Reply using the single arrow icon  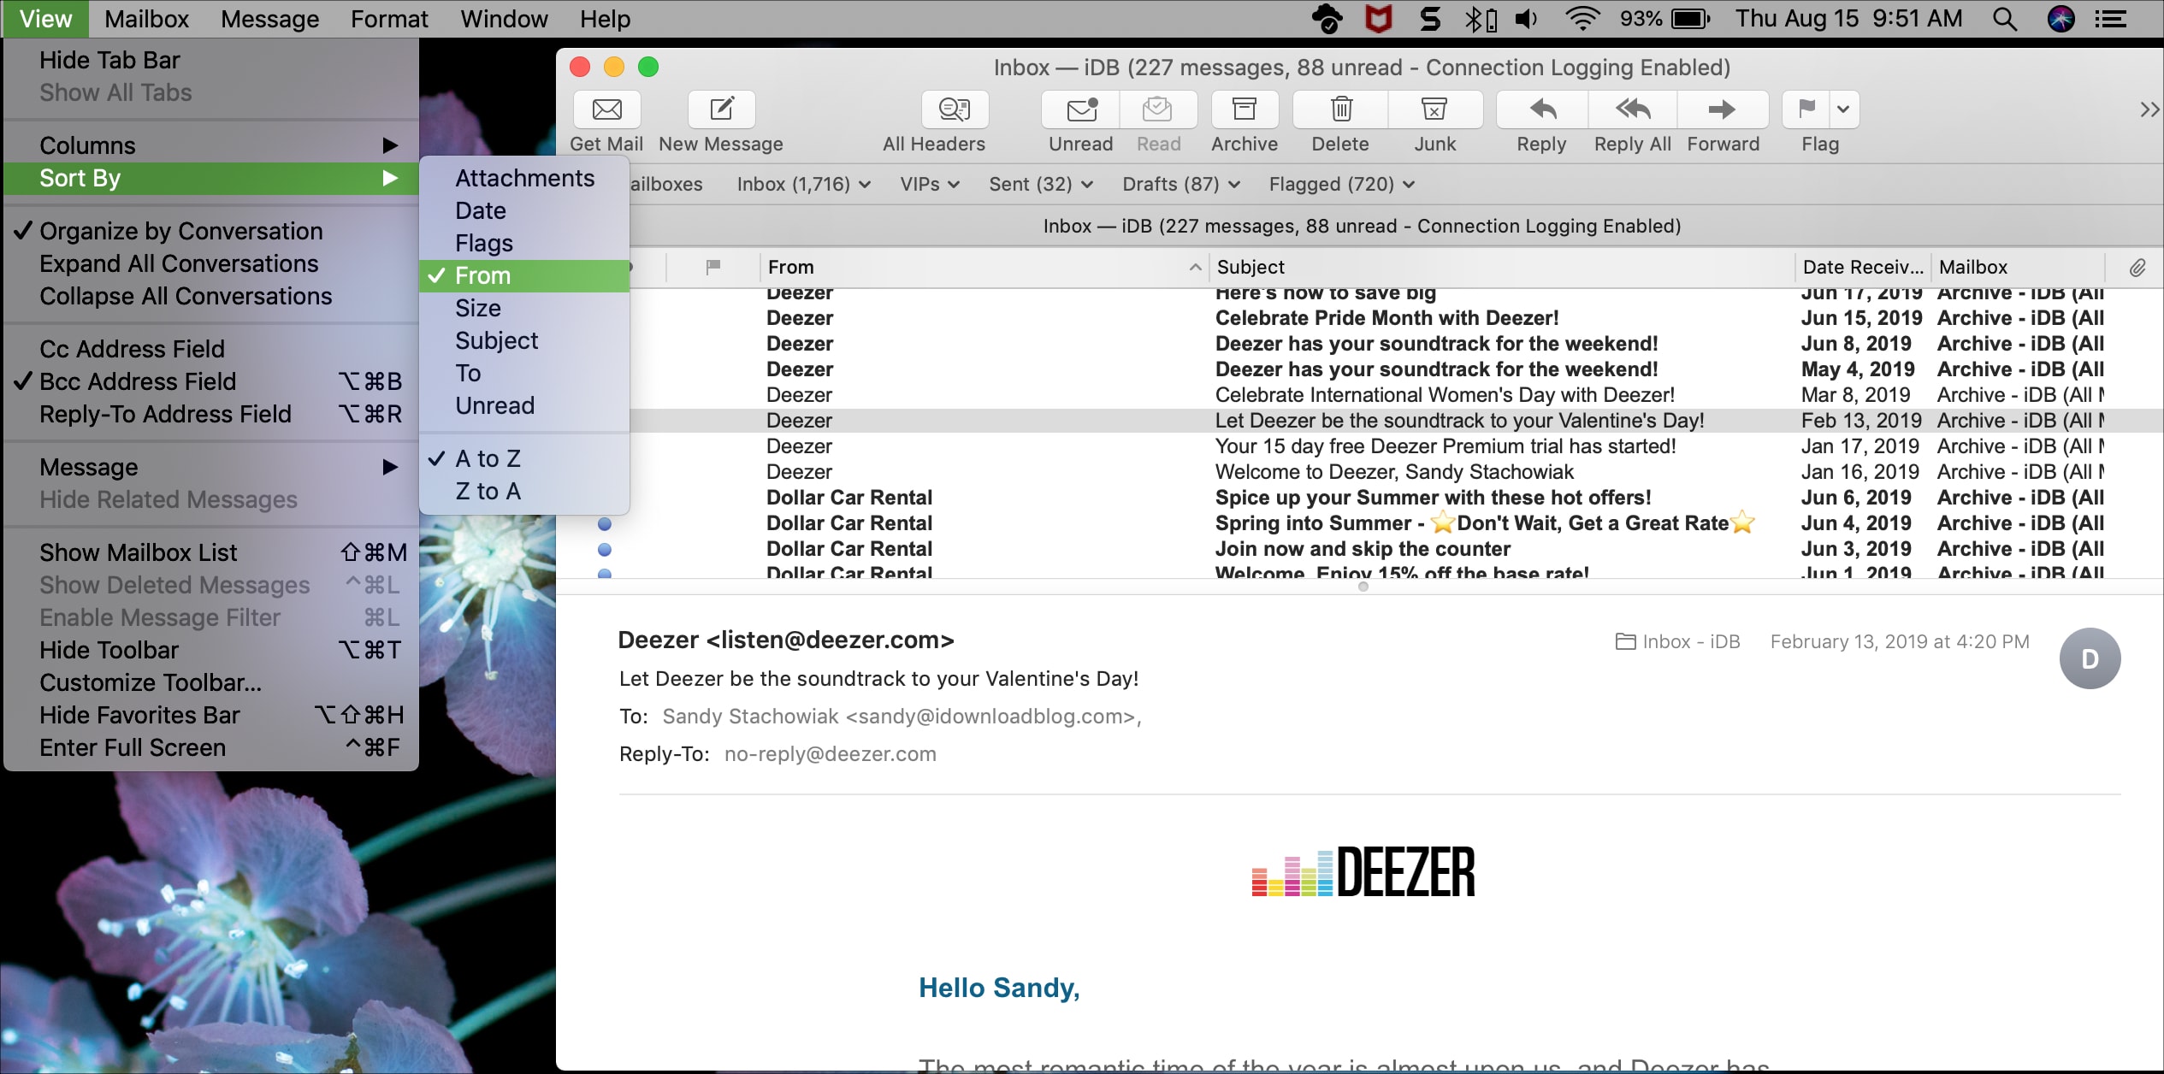[1542, 109]
